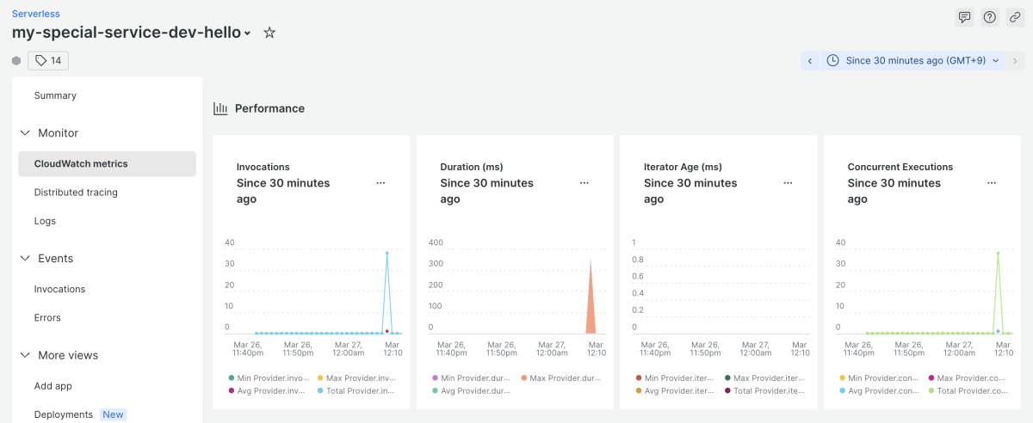Click Min Provider iterator age color dot
Image resolution: width=1033 pixels, height=423 pixels.
639,378
